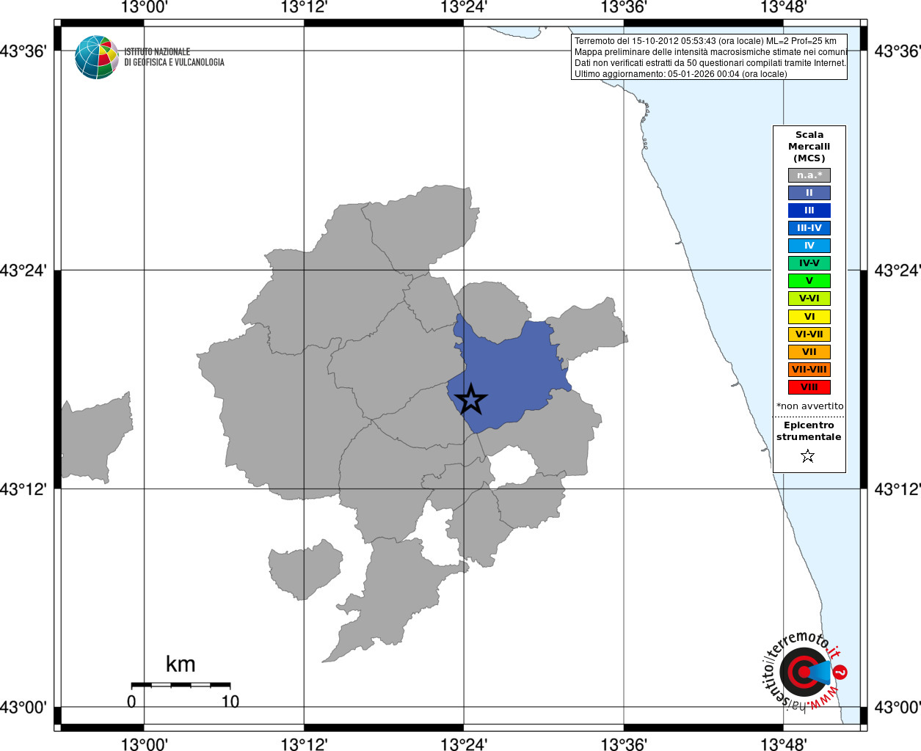The width and height of the screenshot is (921, 751).
Task: Click the 'Epicentro strumentale' legend label
Action: click(809, 431)
